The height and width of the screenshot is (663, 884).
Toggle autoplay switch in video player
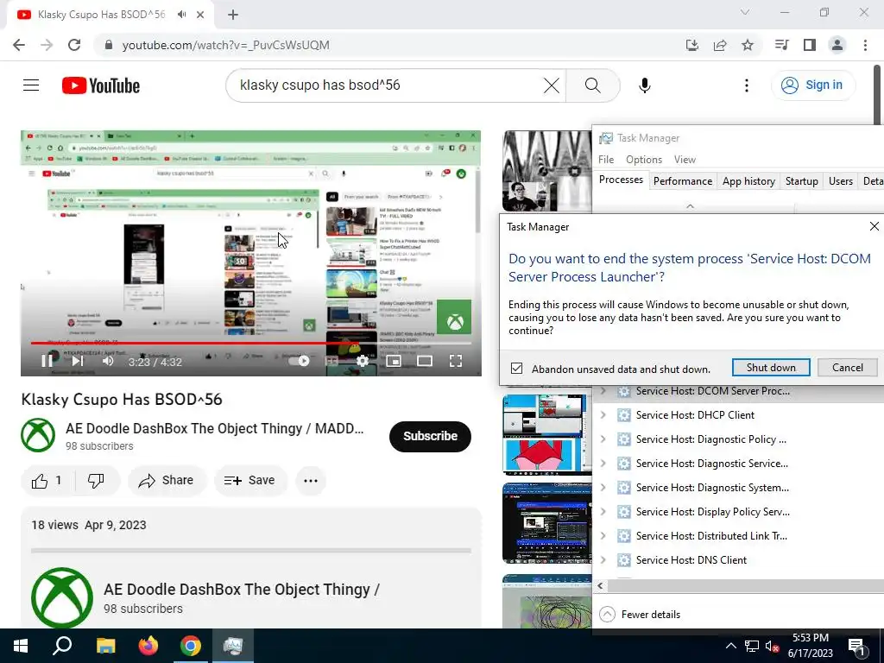click(299, 361)
